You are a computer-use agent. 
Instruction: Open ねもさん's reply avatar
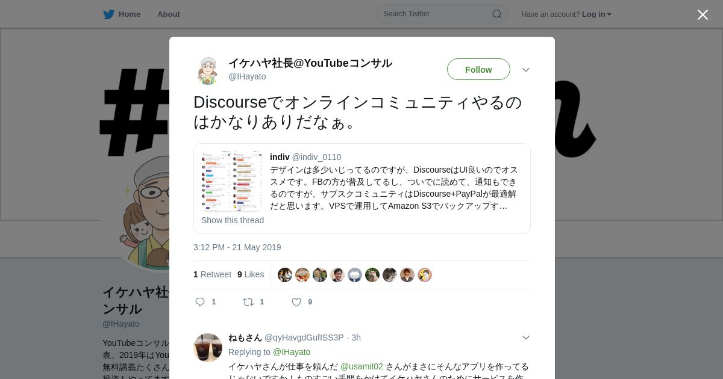point(208,348)
